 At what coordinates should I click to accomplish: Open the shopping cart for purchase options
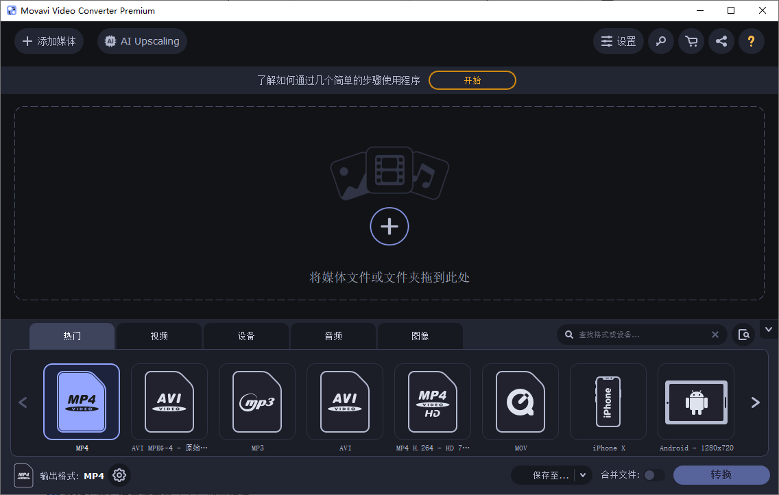691,41
